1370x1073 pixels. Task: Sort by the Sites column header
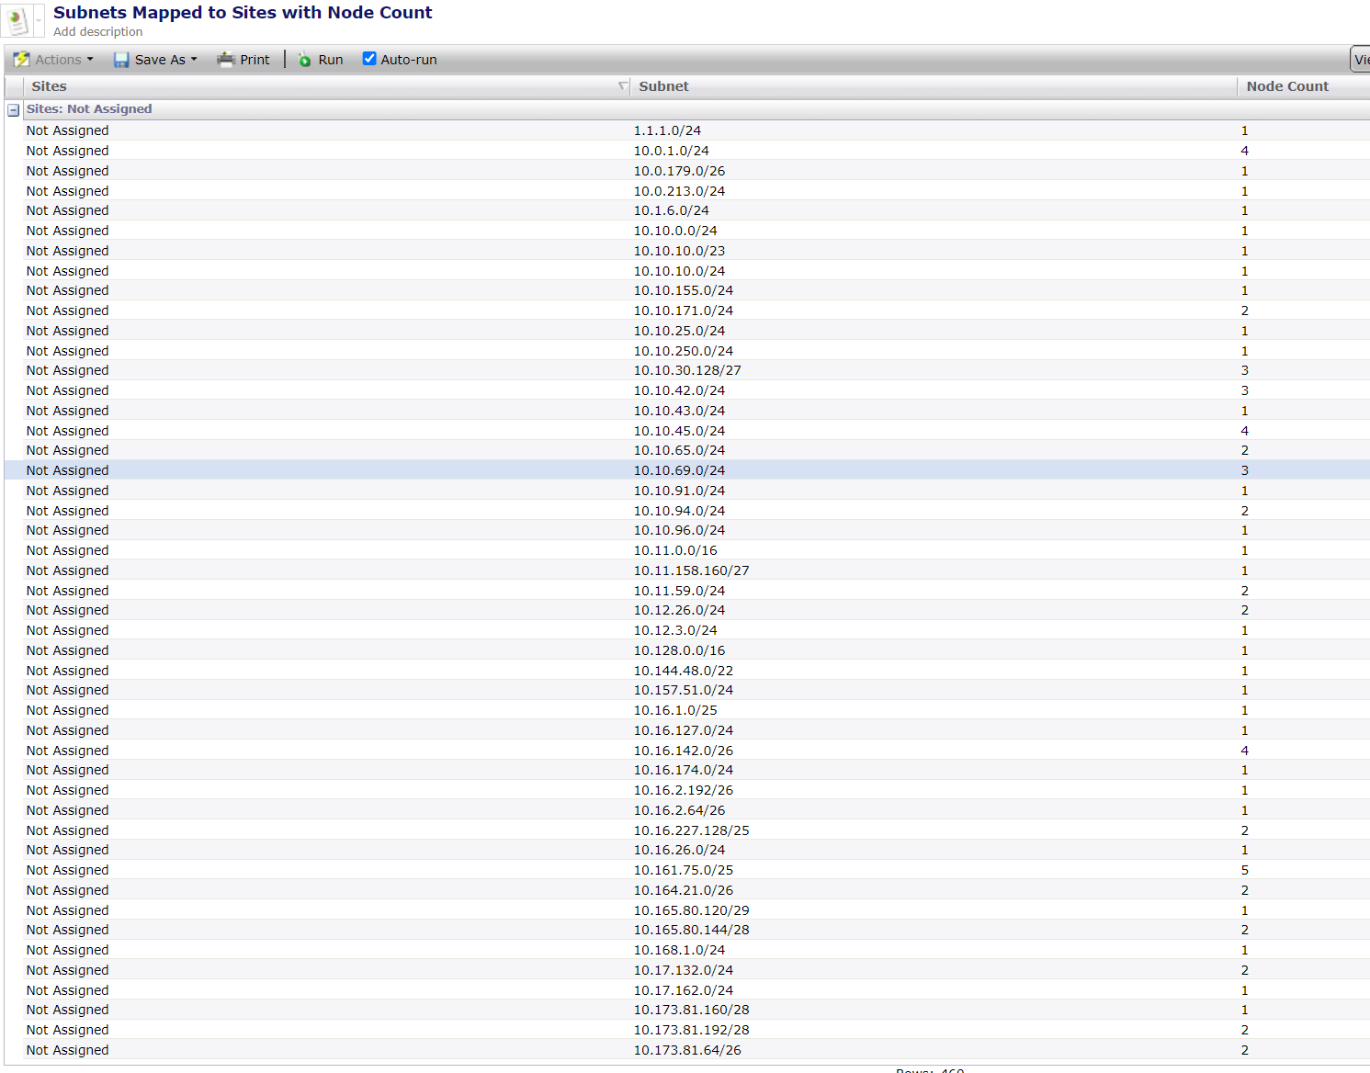50,86
